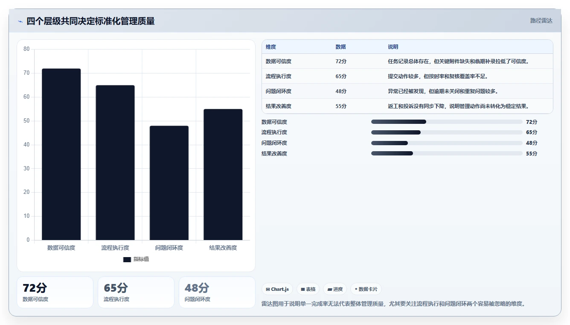Viewport: 570px width, 325px height.
Task: Click the 流程执行度 progress bar showing 65分
Action: pos(447,132)
